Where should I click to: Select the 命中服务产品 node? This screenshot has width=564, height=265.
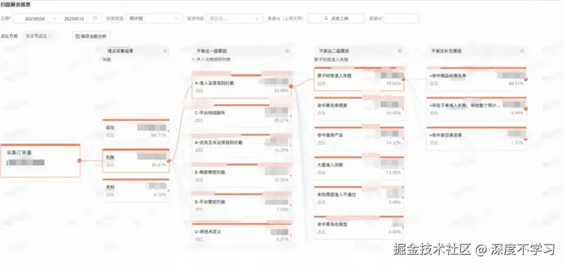(359, 139)
